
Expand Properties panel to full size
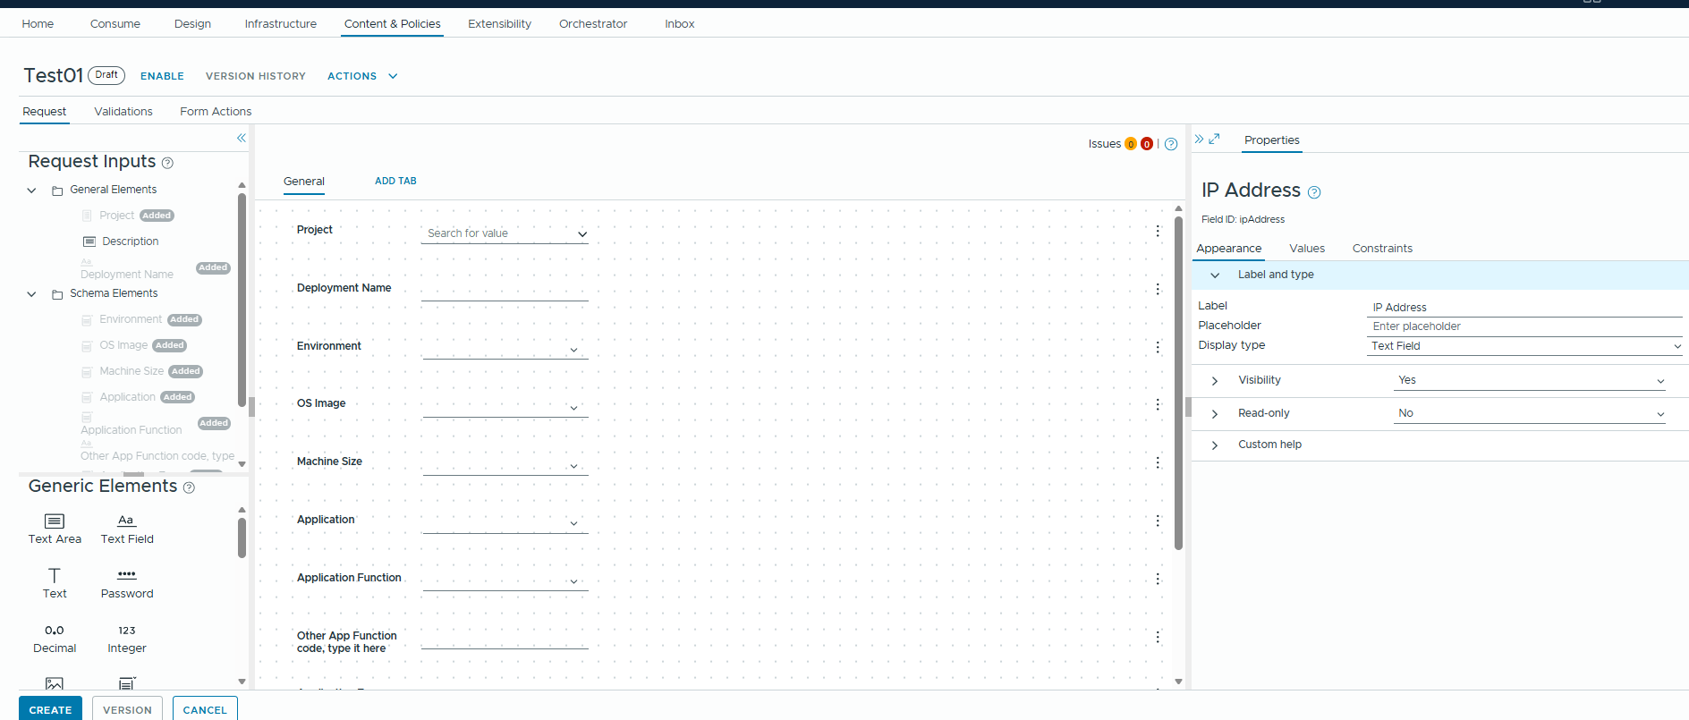tap(1214, 140)
